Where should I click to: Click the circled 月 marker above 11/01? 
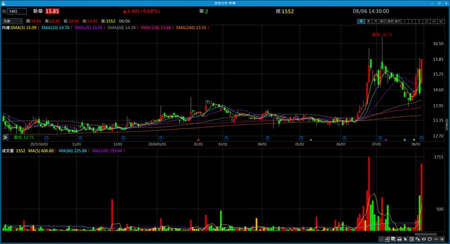coord(80,138)
